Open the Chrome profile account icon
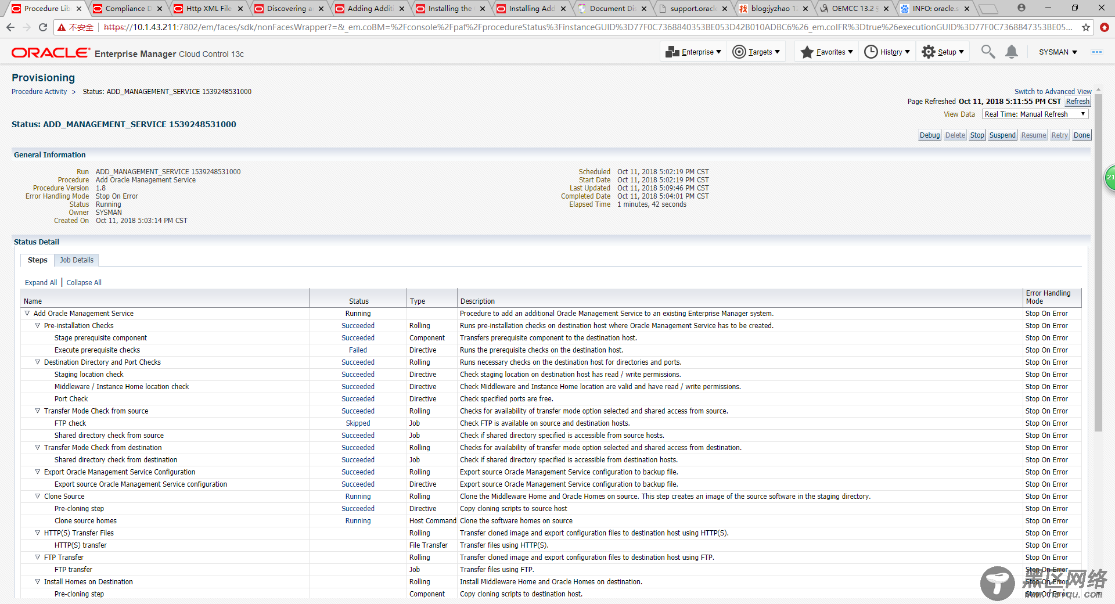 tap(1022, 8)
